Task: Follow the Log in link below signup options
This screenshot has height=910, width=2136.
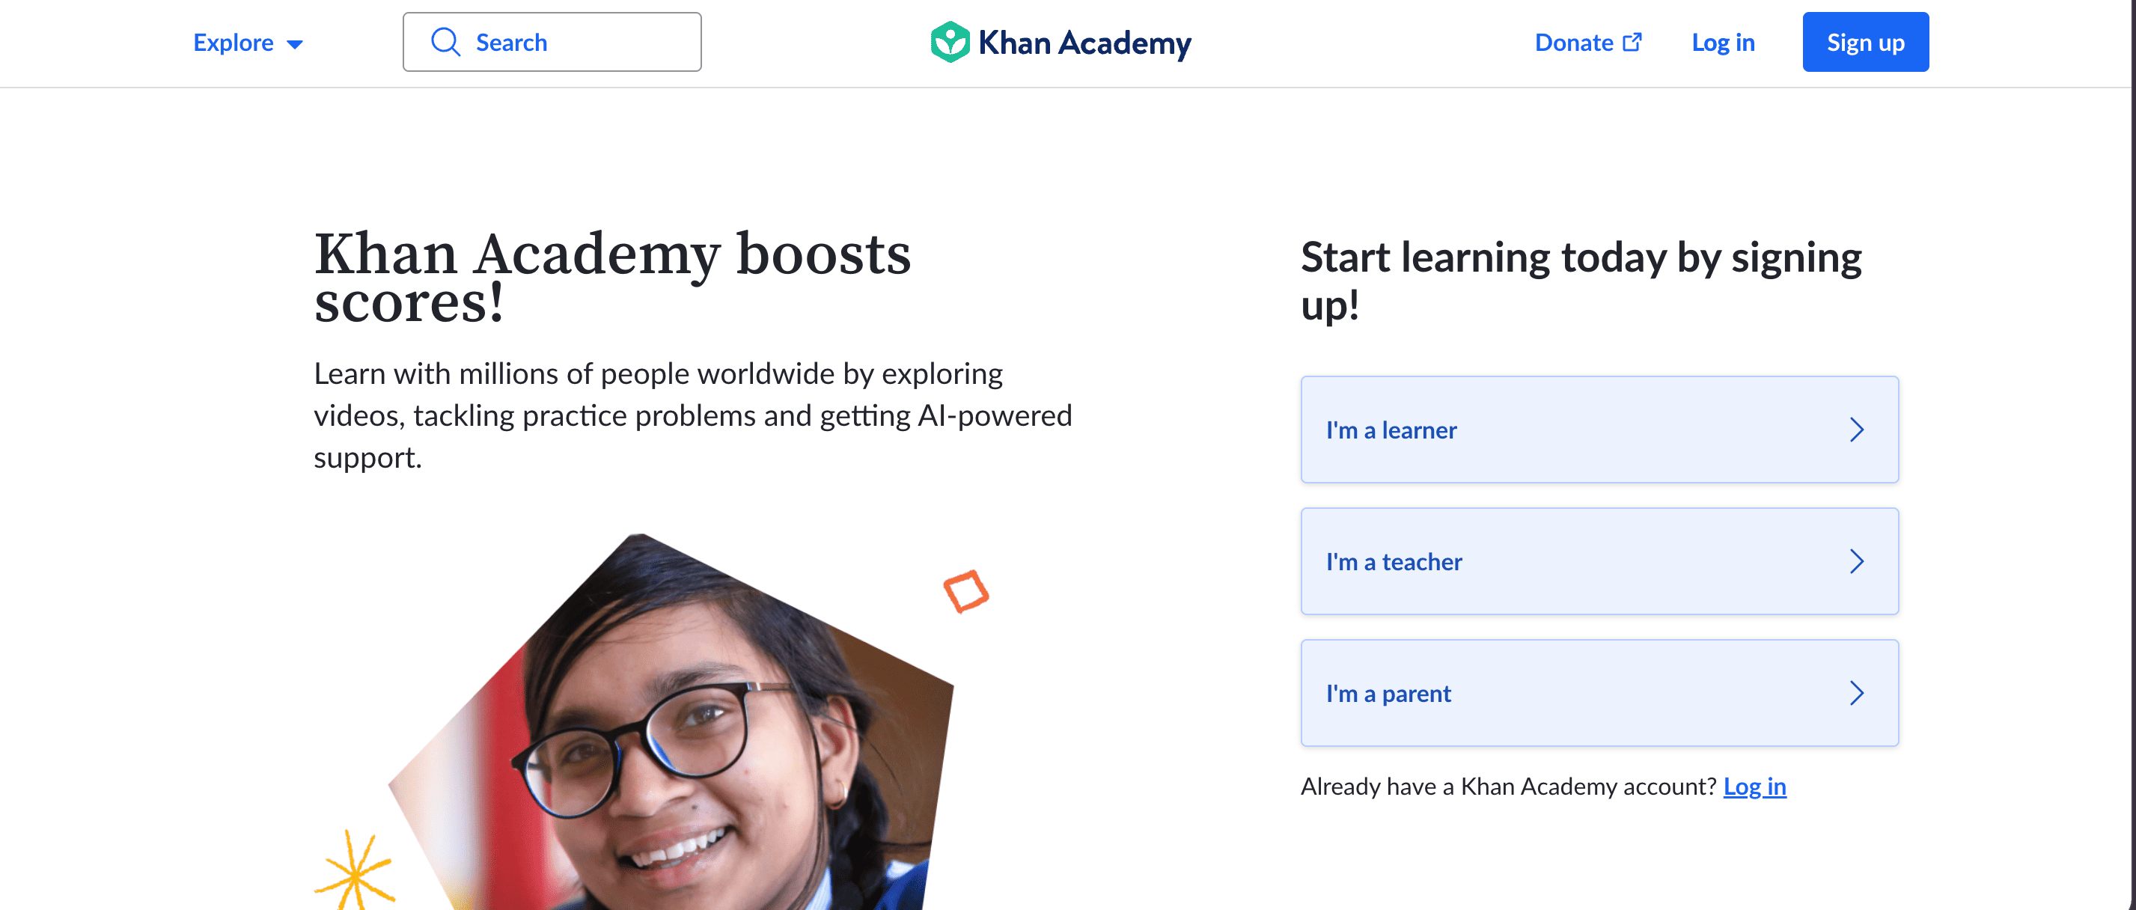Action: pyautogui.click(x=1754, y=787)
